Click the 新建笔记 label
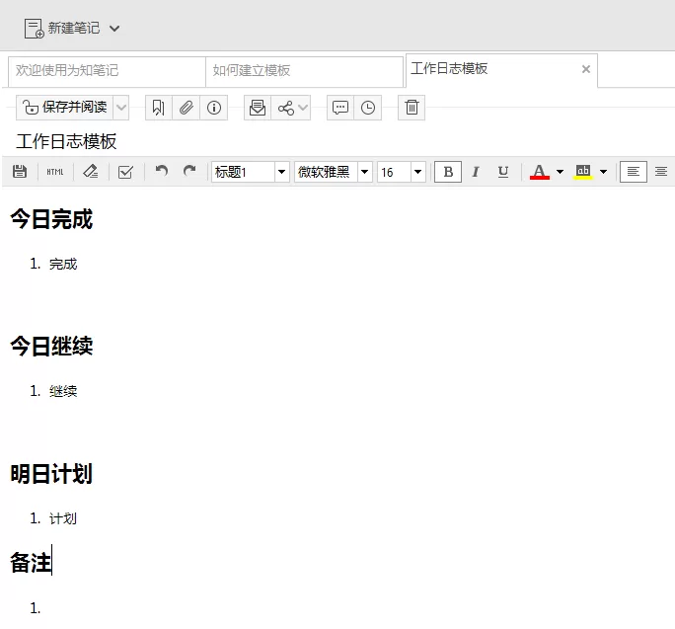The height and width of the screenshot is (629, 675). pyautogui.click(x=74, y=28)
